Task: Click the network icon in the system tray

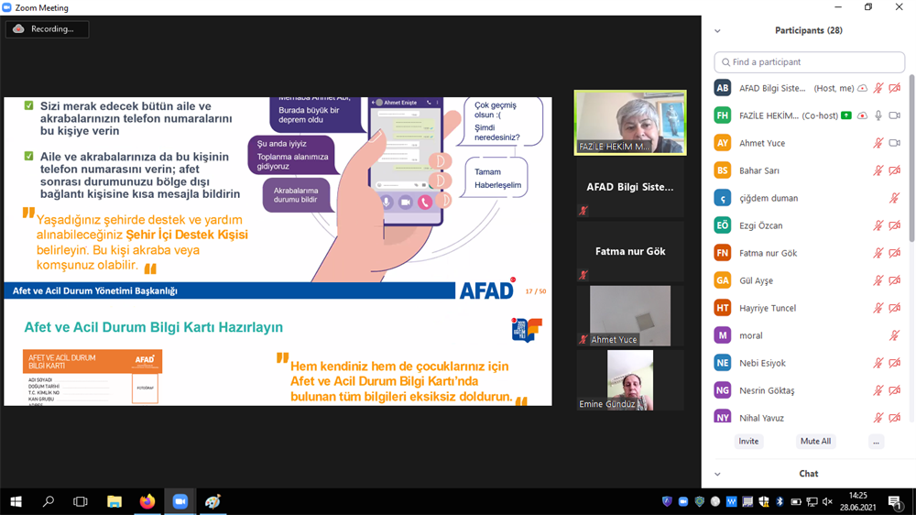Action: (812, 501)
